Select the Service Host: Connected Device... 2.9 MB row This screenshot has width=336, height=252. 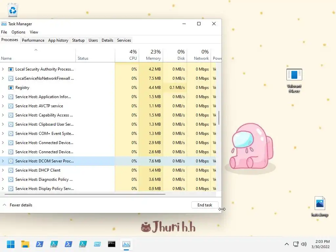pyautogui.click(x=108, y=143)
